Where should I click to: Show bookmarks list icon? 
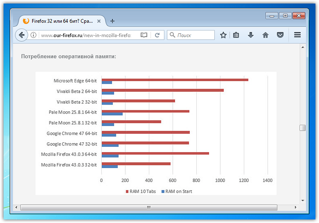coord(236,35)
